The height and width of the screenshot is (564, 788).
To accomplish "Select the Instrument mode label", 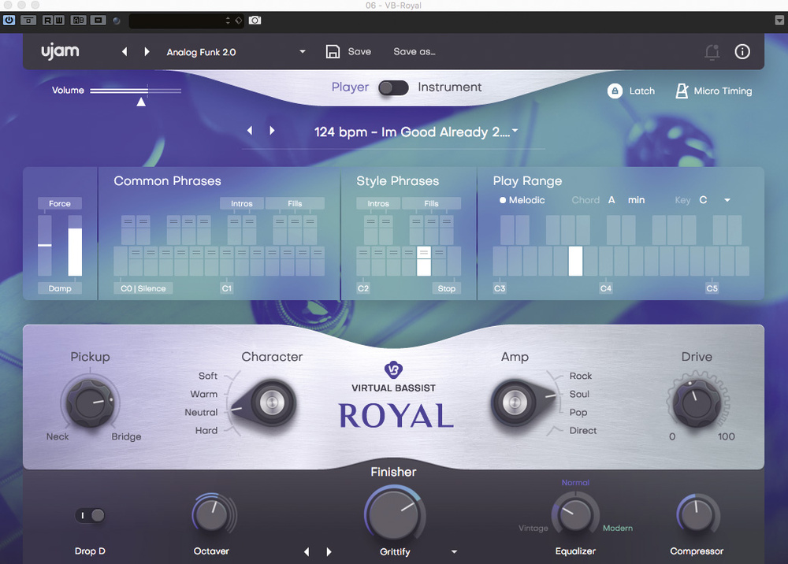I will click(449, 87).
